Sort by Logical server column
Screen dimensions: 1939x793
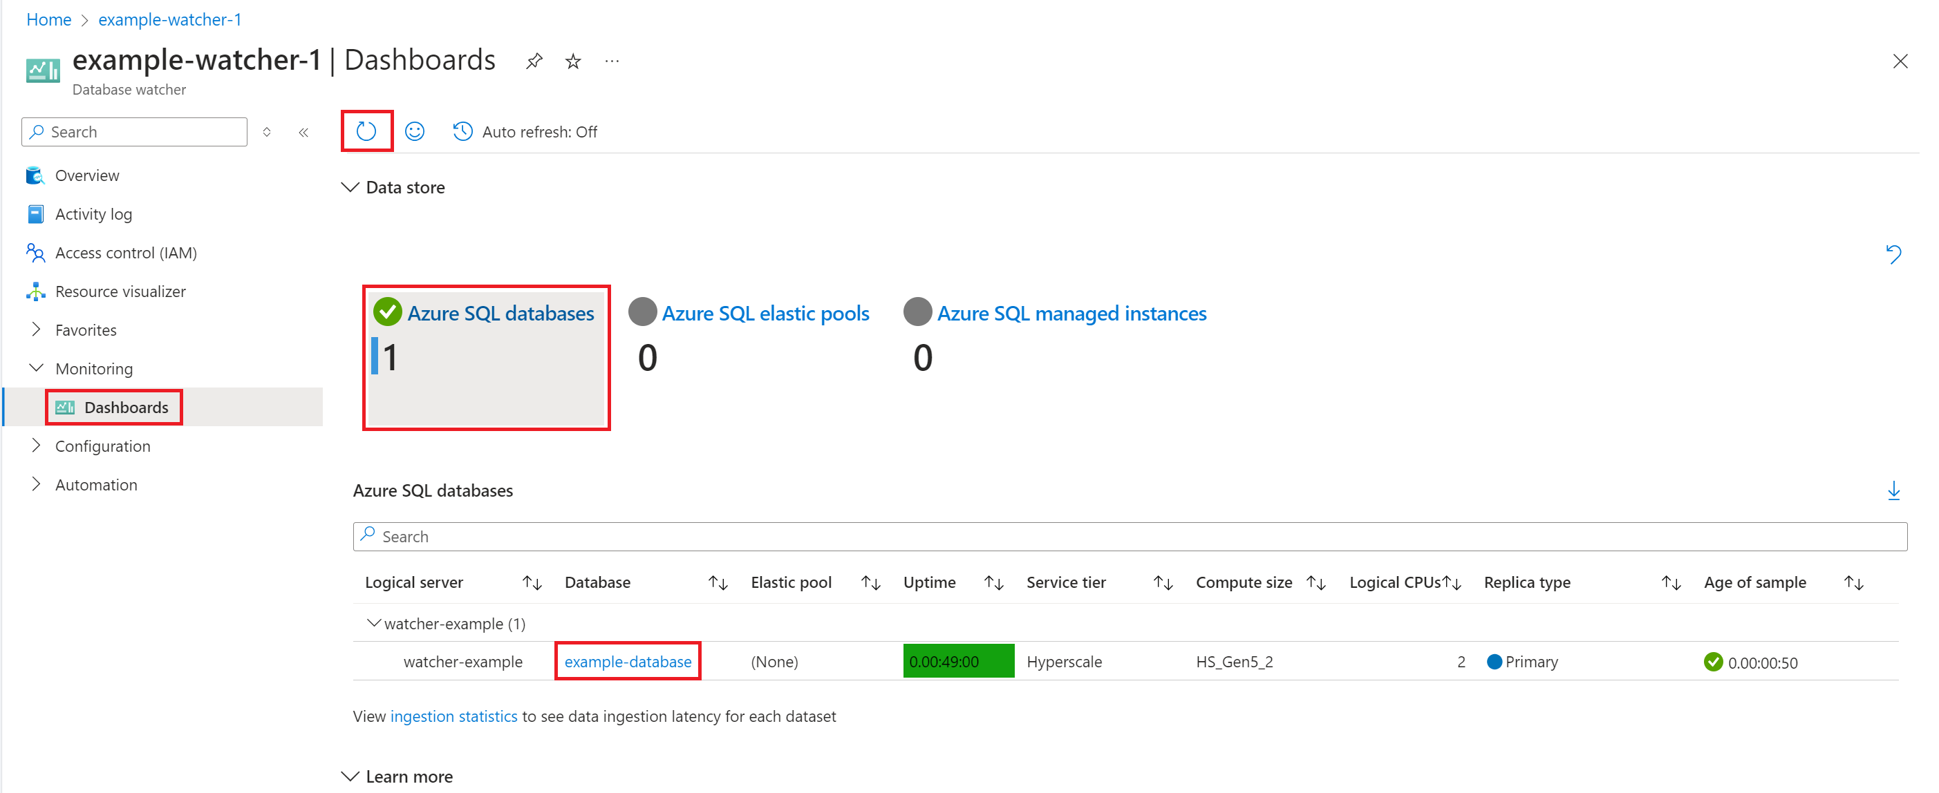[x=532, y=582]
